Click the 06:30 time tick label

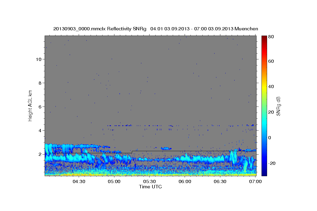point(220,181)
